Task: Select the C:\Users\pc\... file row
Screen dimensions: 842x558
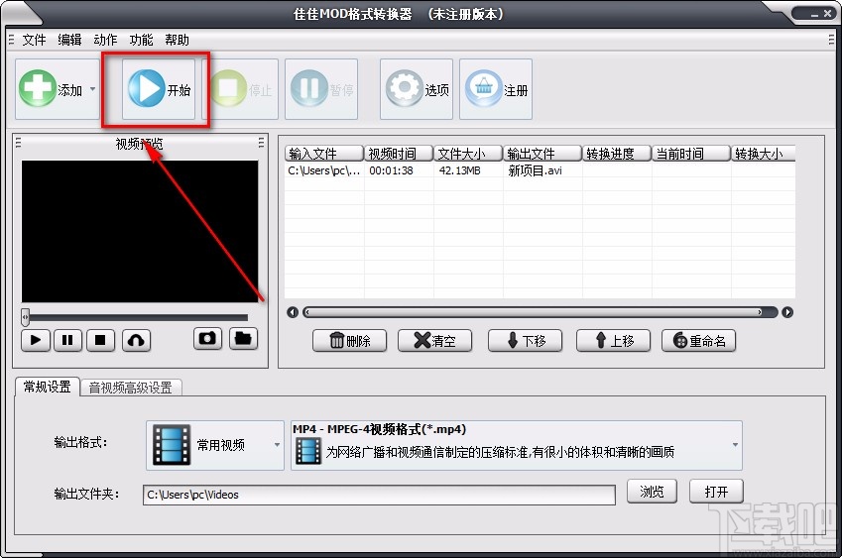Action: [x=541, y=170]
